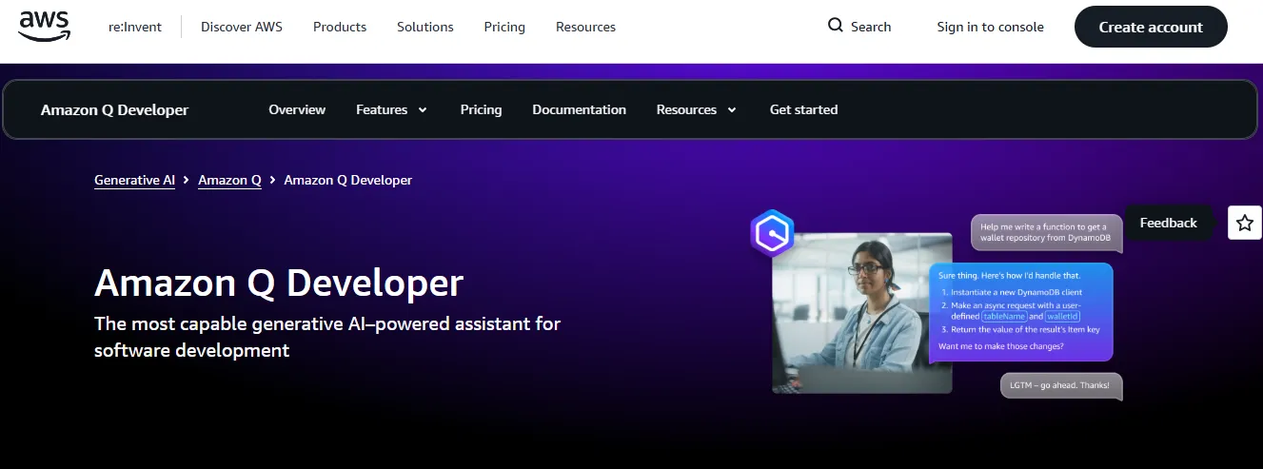Screen dimensions: 1263x469
Task: Open the Solutions menu
Action: 425,27
